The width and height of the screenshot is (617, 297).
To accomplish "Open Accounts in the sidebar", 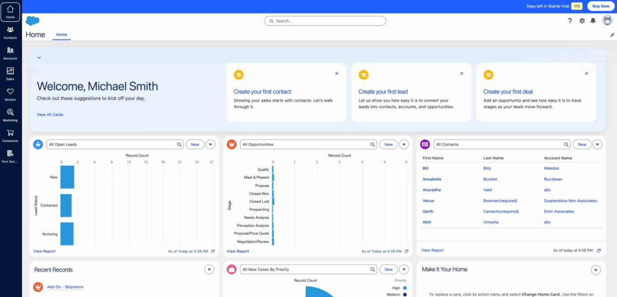I will pos(10,53).
